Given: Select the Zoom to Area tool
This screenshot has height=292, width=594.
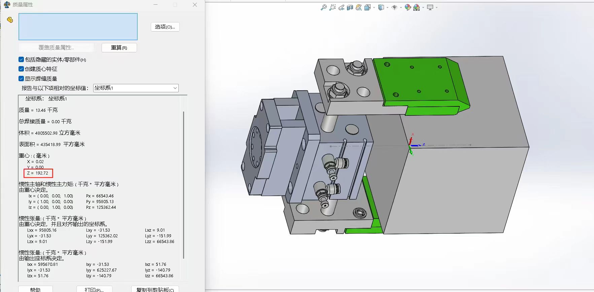Looking at the screenshot, I should (332, 7).
